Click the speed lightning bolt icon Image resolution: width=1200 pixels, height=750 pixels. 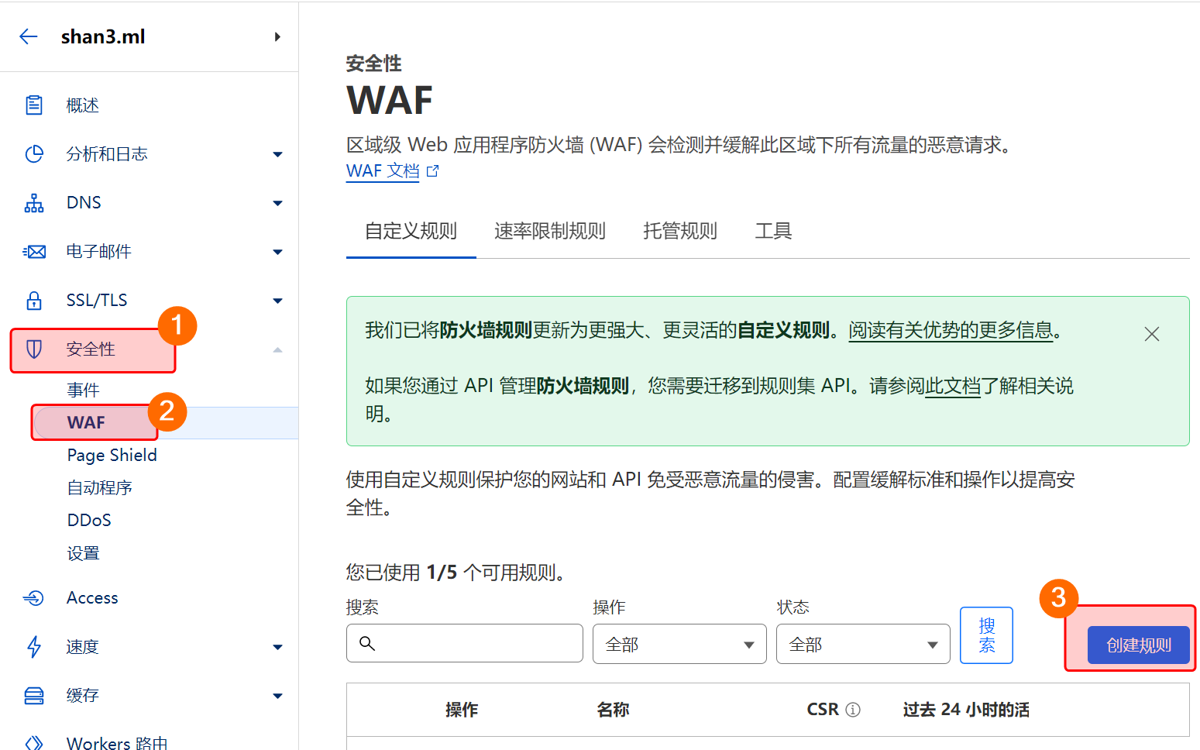click(34, 647)
